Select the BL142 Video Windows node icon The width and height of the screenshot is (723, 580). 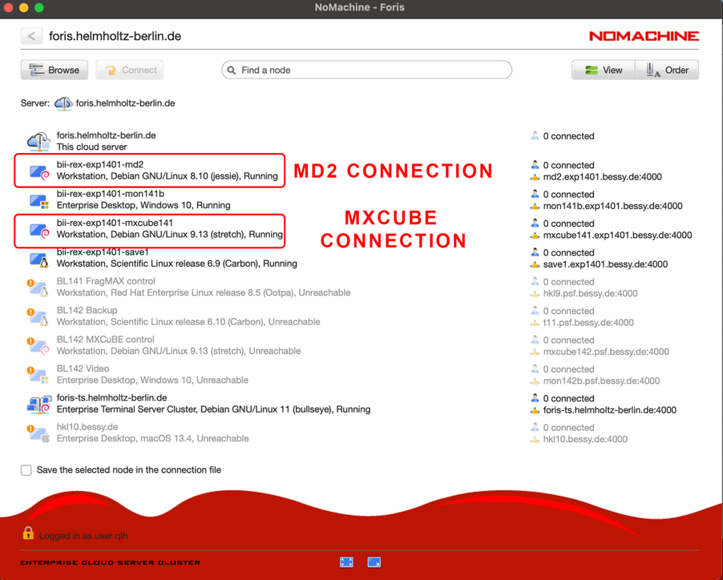38,375
